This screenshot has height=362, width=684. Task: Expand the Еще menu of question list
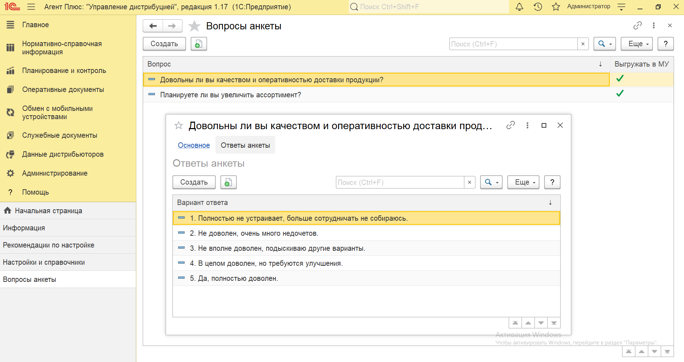pyautogui.click(x=637, y=44)
